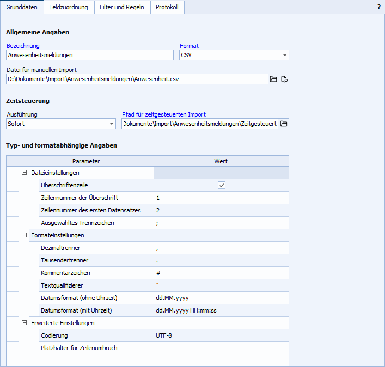Click the Parameter column header
The height and width of the screenshot is (367, 385).
point(86,161)
